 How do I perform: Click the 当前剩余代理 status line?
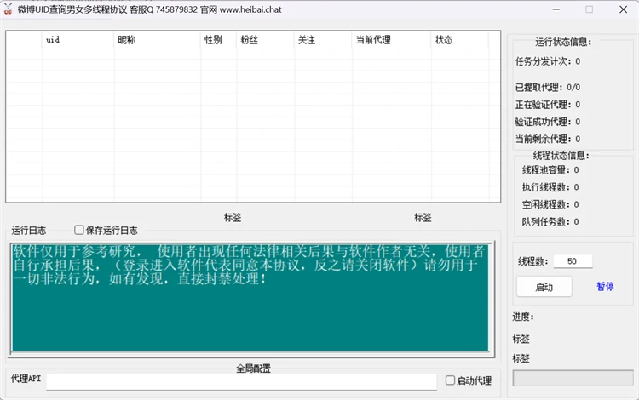(547, 139)
